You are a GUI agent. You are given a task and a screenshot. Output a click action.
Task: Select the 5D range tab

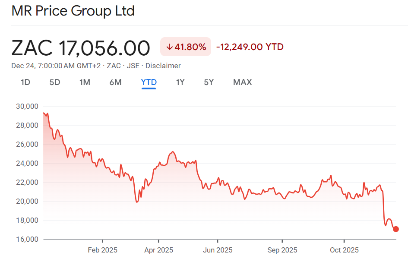(x=55, y=82)
